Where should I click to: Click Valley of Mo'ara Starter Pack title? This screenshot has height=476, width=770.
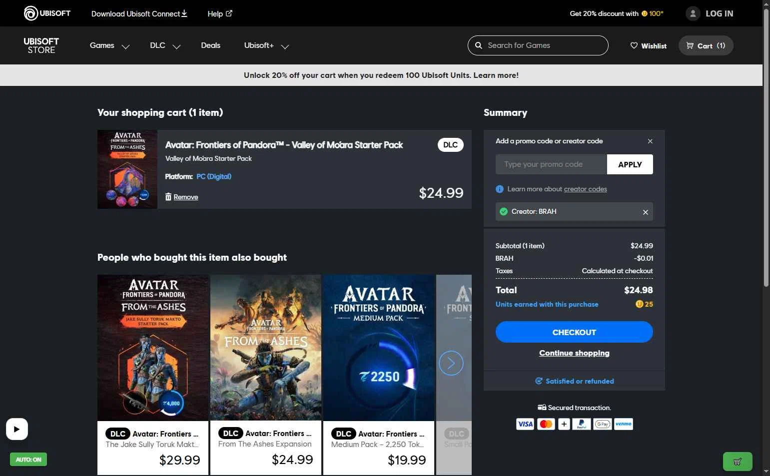point(284,145)
